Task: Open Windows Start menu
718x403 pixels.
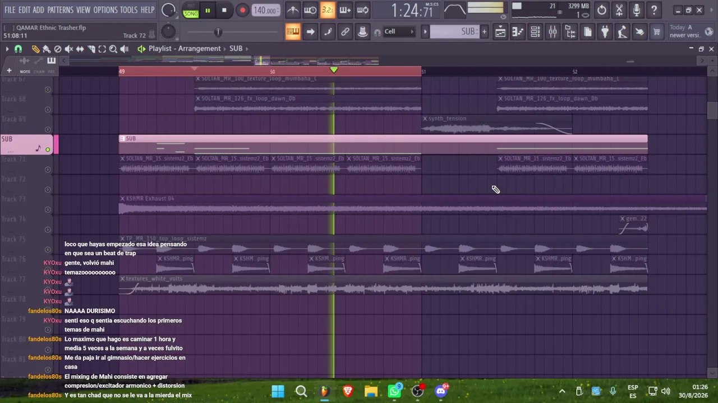Action: (278, 391)
